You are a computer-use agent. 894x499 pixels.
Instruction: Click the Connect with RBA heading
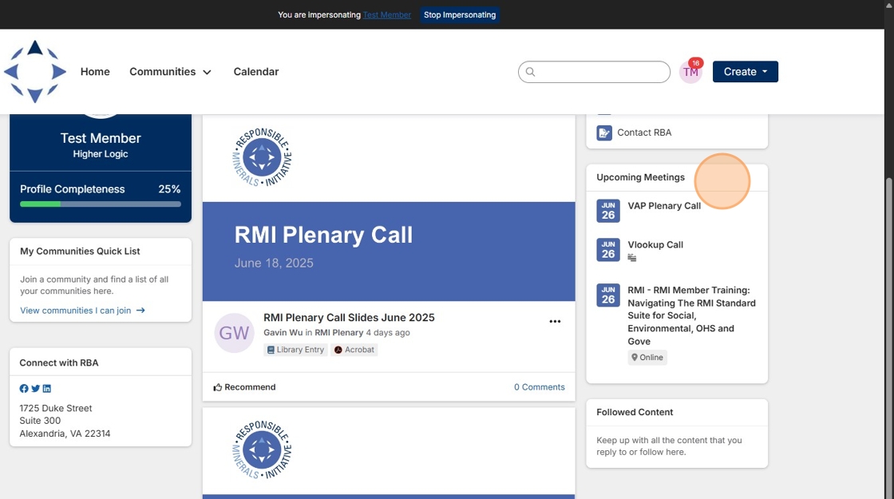(59, 362)
